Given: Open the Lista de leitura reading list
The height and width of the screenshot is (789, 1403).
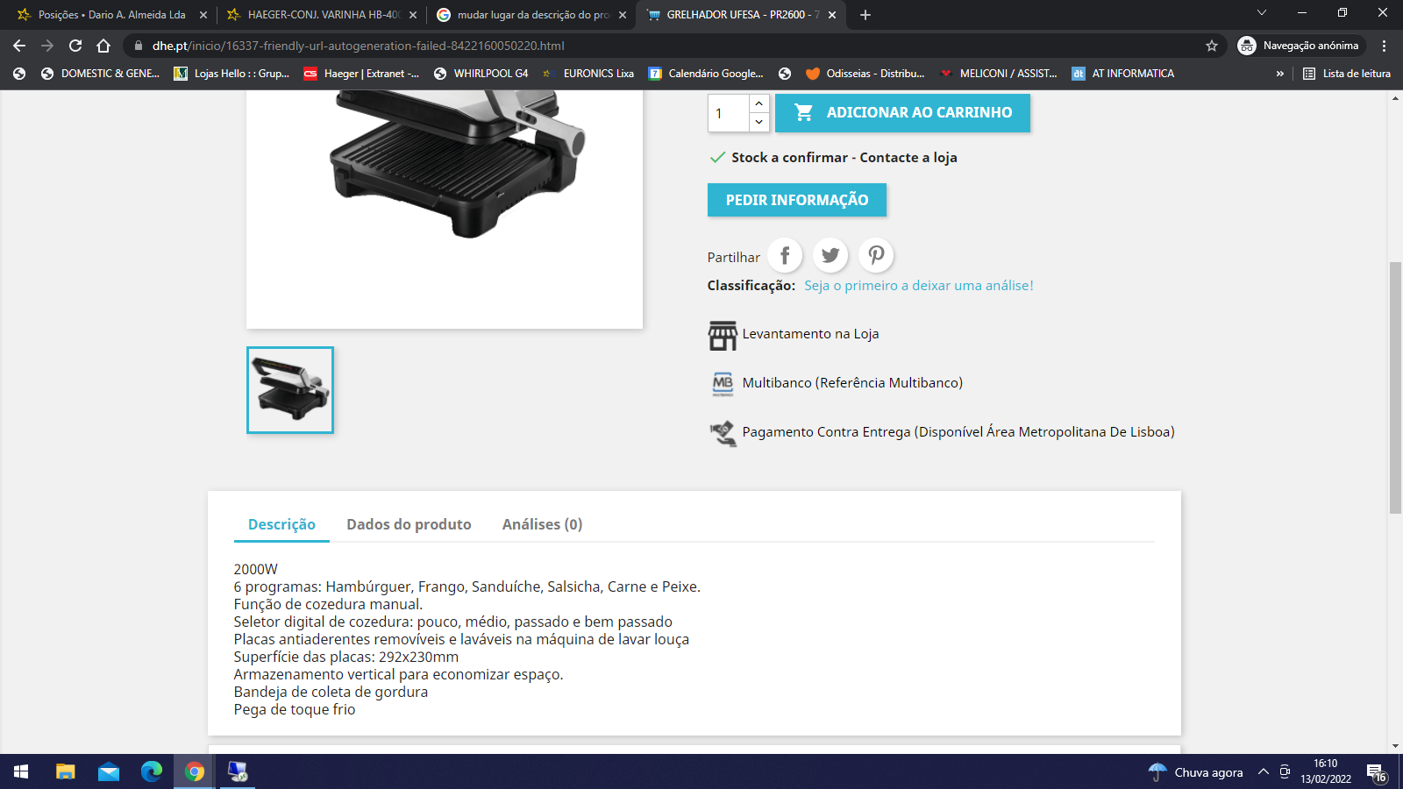Looking at the screenshot, I should click(x=1347, y=74).
